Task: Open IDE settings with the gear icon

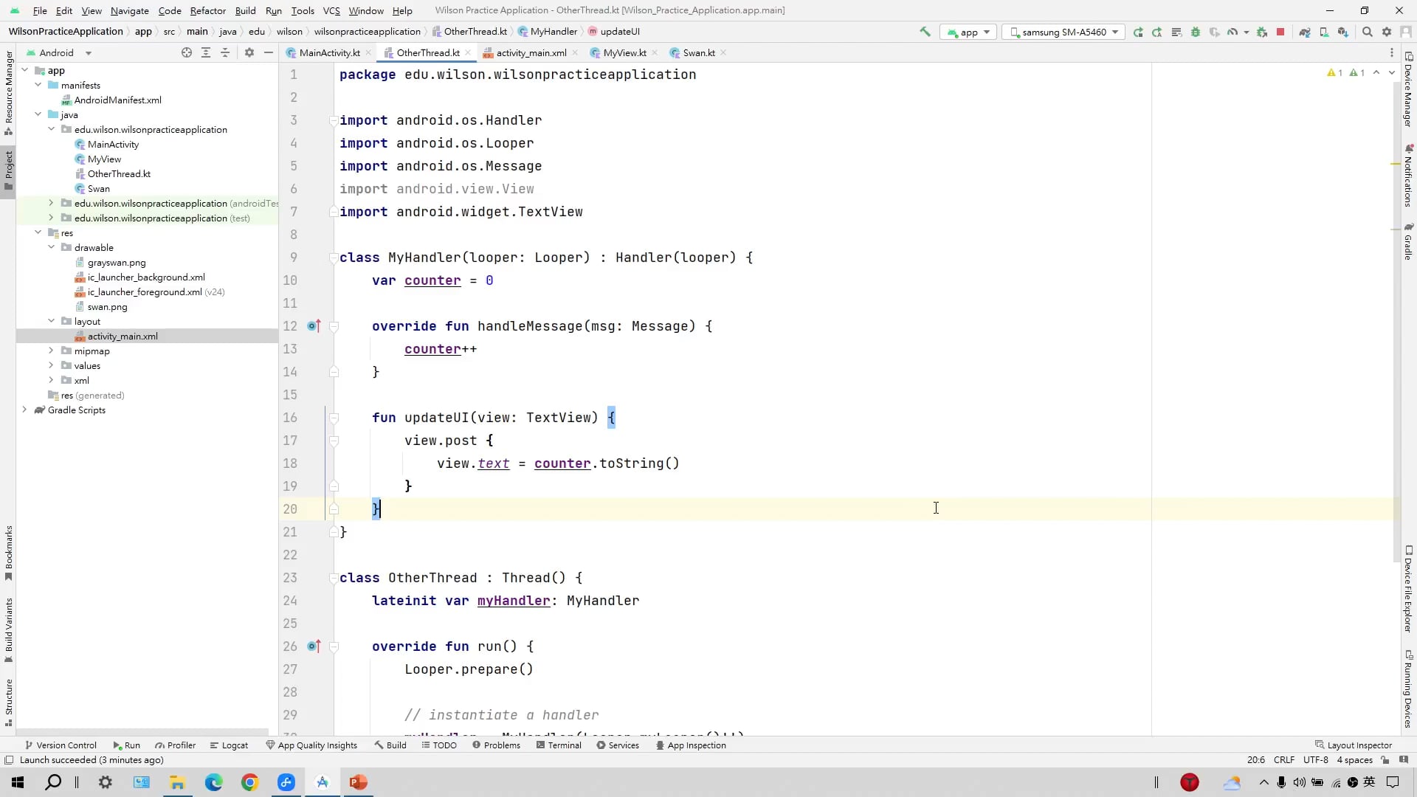Action: coord(1387,32)
